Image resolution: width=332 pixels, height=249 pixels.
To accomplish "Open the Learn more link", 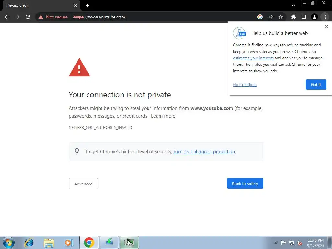I will click(x=163, y=116).
